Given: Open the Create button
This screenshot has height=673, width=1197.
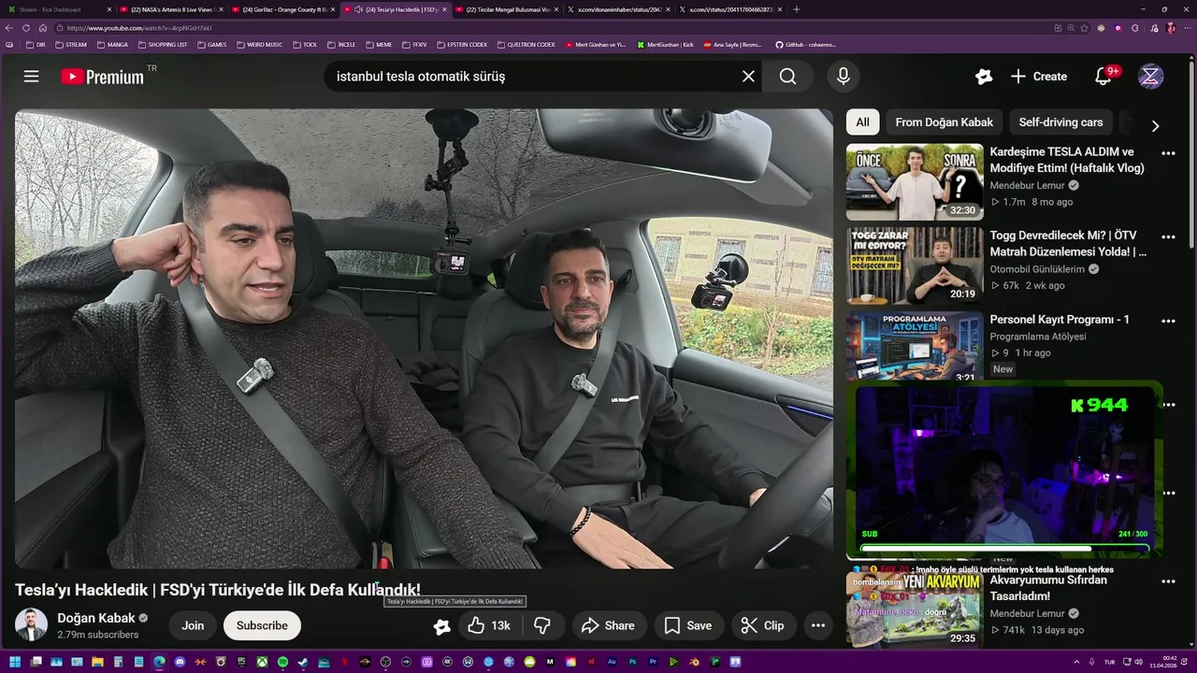Looking at the screenshot, I should point(1039,77).
